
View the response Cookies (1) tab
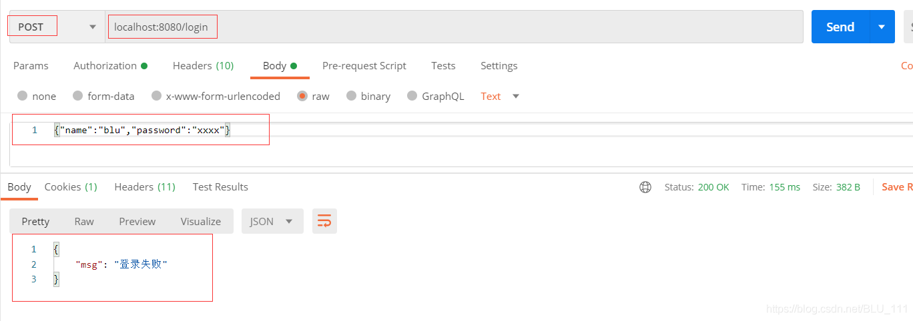click(71, 187)
